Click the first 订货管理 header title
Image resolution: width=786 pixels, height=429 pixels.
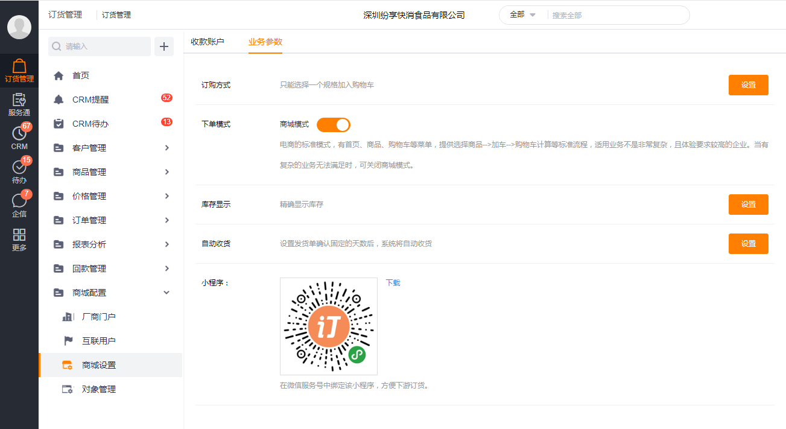pos(65,15)
